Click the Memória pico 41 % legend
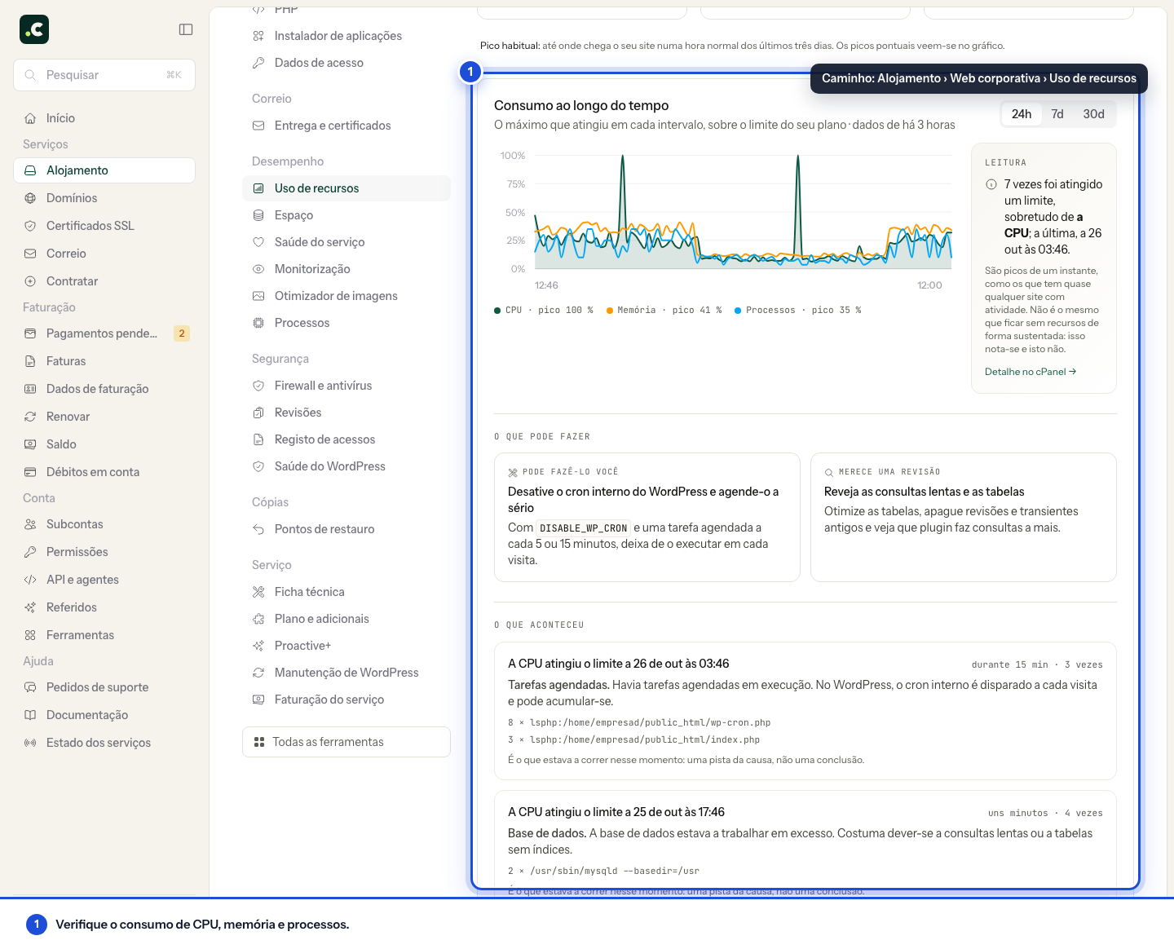This screenshot has height=949, width=1174. pos(664,311)
